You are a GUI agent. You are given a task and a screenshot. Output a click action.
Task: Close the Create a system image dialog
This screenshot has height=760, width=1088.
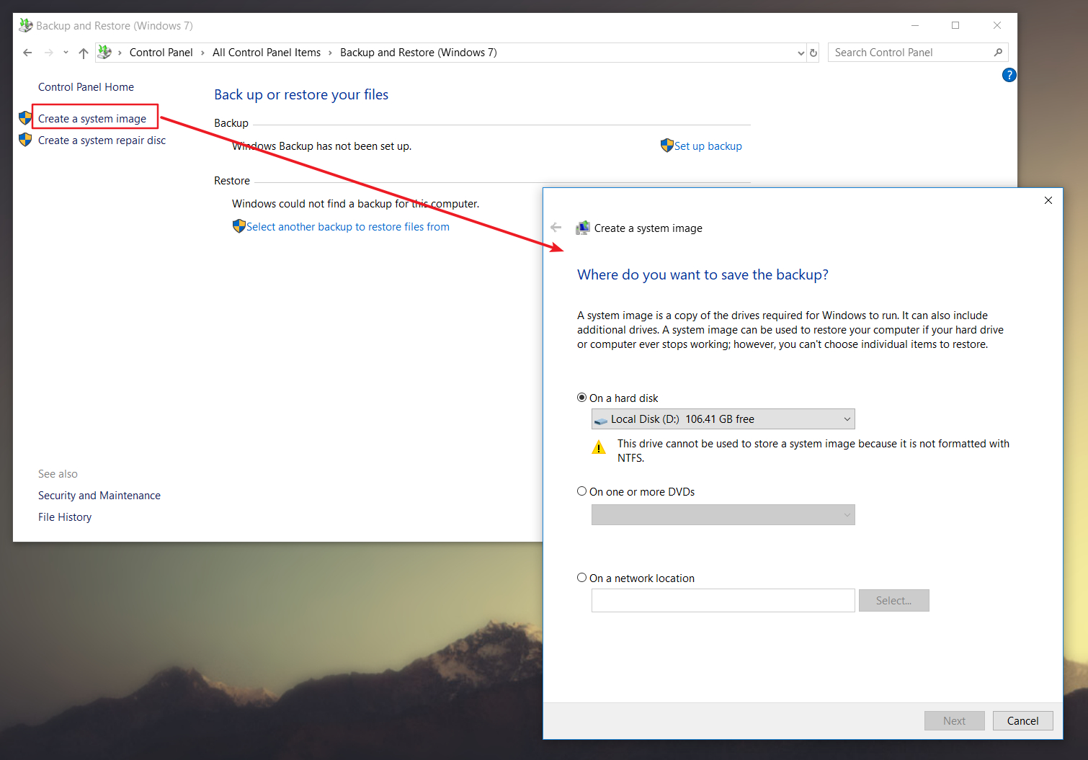[x=1048, y=200]
